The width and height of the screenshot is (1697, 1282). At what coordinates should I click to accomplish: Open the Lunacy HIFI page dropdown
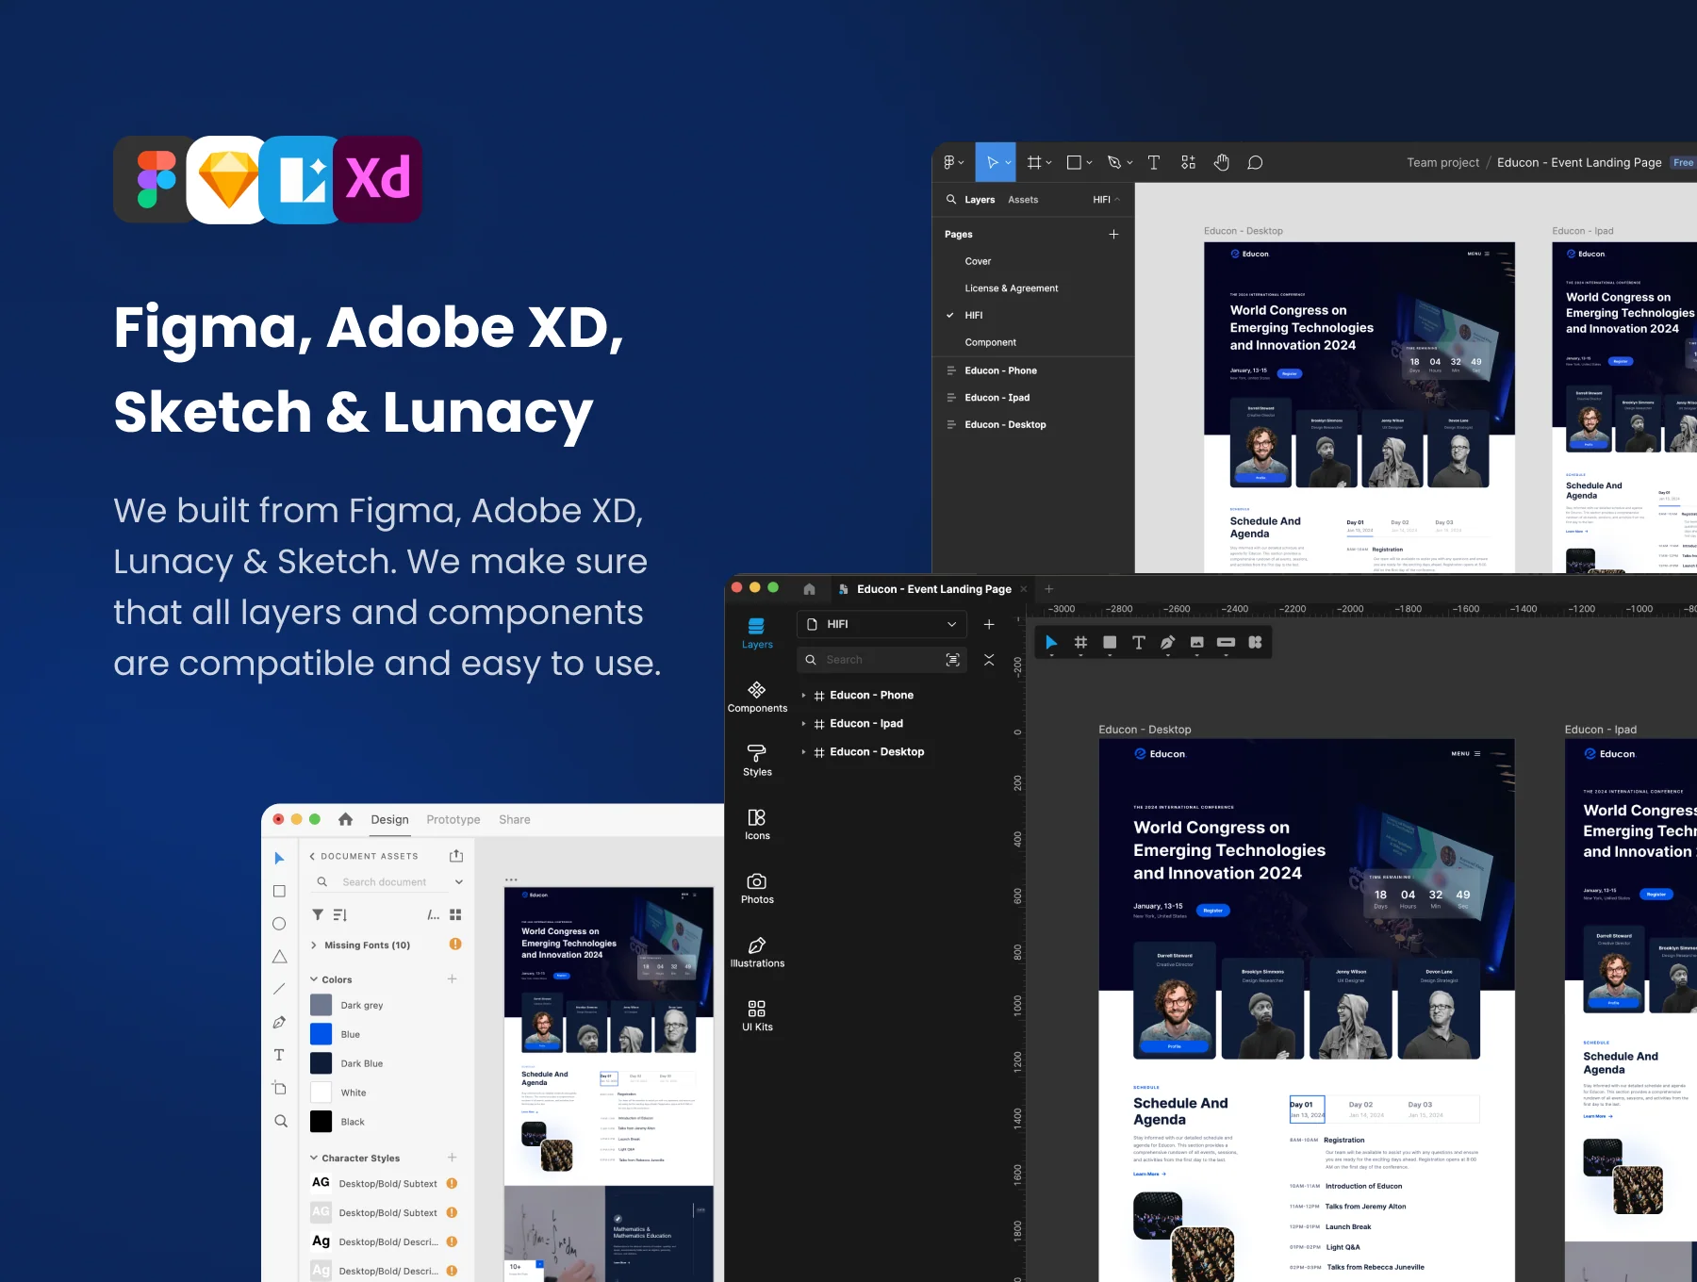point(882,624)
